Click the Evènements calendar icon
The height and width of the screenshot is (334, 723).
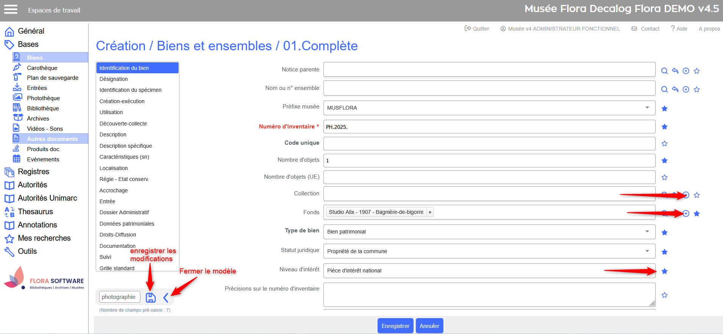point(17,158)
